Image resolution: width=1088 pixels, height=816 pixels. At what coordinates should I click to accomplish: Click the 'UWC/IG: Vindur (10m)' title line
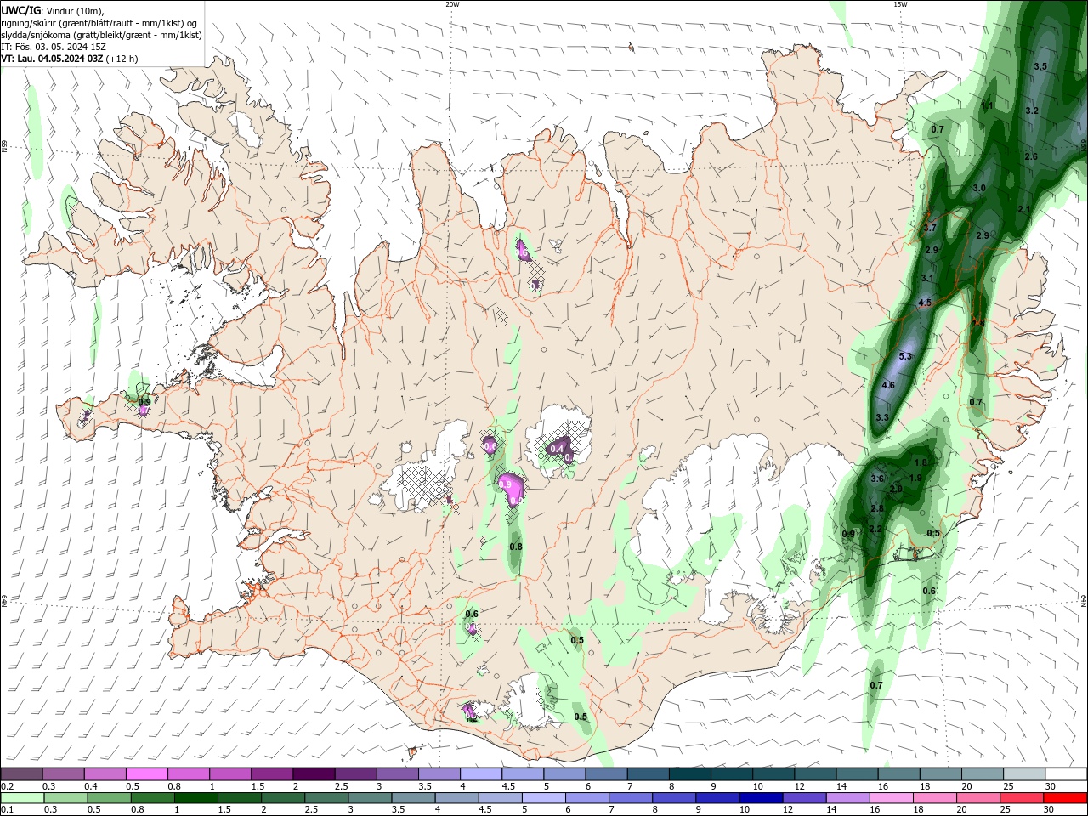(x=53, y=10)
